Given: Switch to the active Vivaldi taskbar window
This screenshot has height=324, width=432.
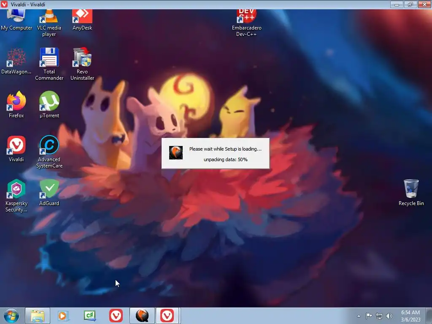Looking at the screenshot, I should tap(168, 316).
